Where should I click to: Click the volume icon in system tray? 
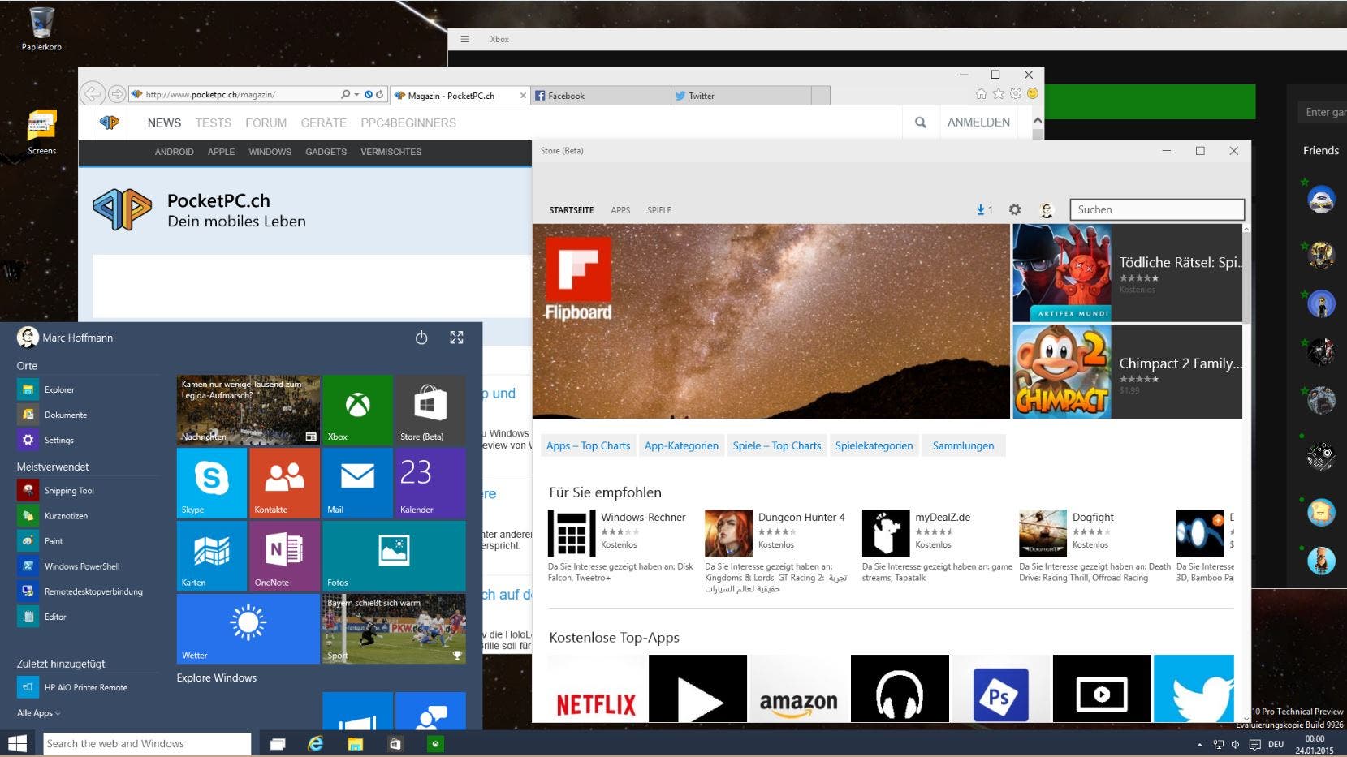1235,744
